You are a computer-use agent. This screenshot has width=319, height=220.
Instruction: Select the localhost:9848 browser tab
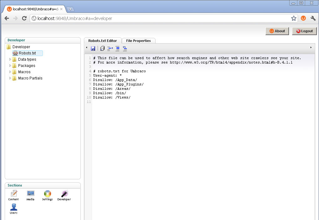34,9
